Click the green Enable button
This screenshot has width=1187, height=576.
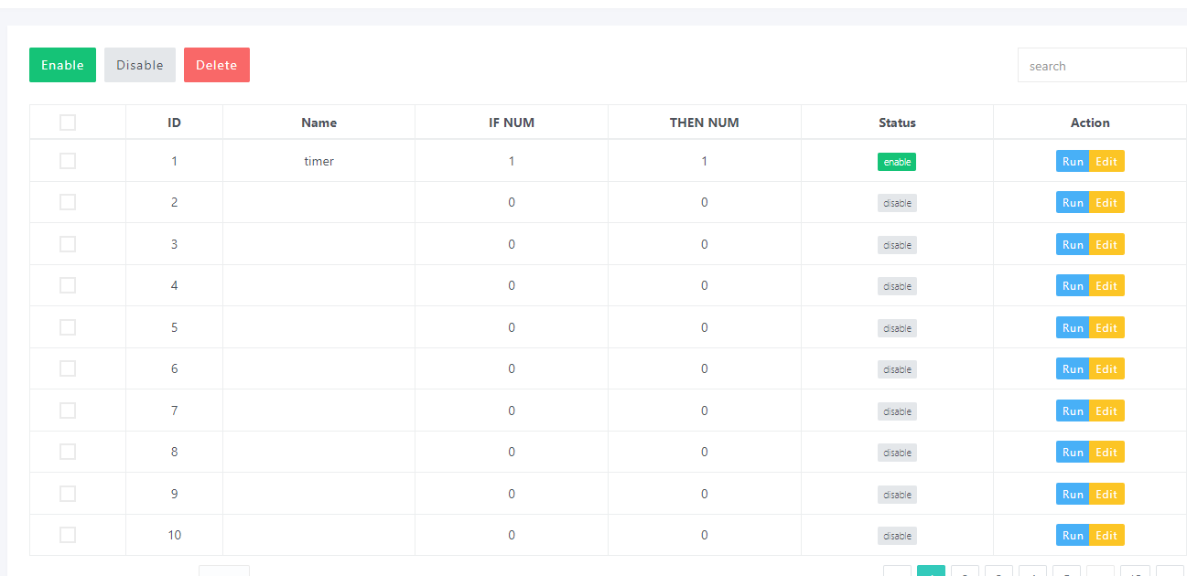pos(62,65)
